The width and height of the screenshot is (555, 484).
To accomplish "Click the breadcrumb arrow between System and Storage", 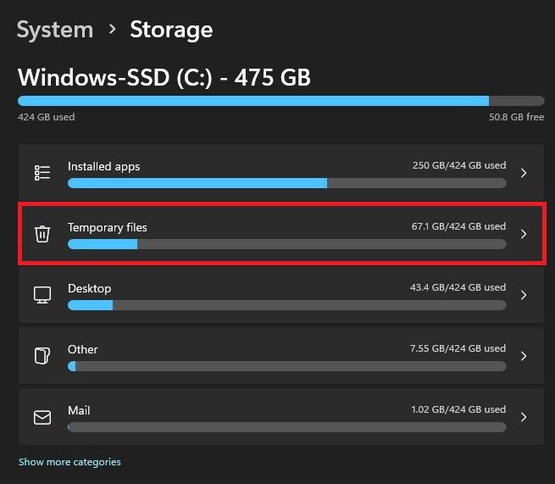I will click(x=112, y=29).
